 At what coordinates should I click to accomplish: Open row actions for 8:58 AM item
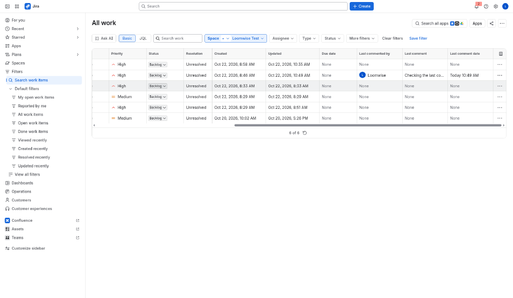[x=500, y=65]
